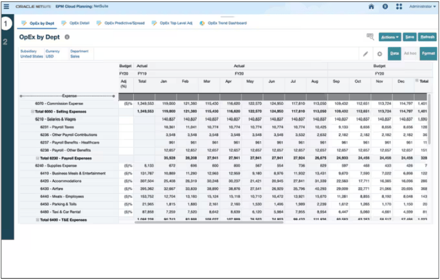This screenshot has height=280, width=440.
Task: Click the horizontal scrollbar below the grid
Action: tap(209, 223)
